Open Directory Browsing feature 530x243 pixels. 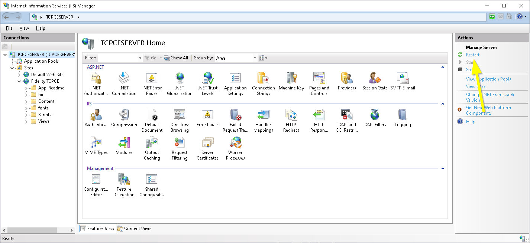(180, 121)
